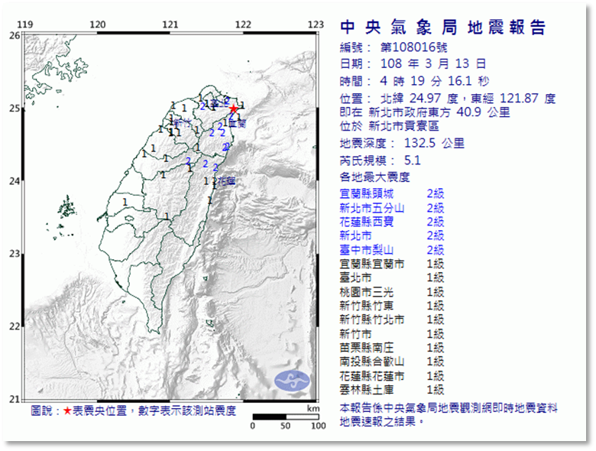
Task: Click the 南投縣合歡山 1級 entry
Action: (391, 362)
